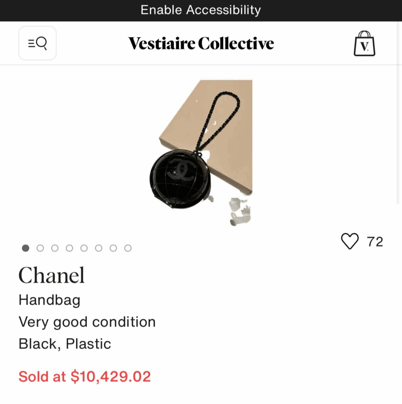Screen dimensions: 402x404
Task: Click the Vestiaire Collective logo
Action: pos(201,43)
